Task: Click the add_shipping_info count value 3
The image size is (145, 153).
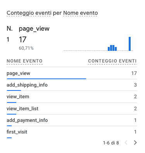Action: pos(135,85)
